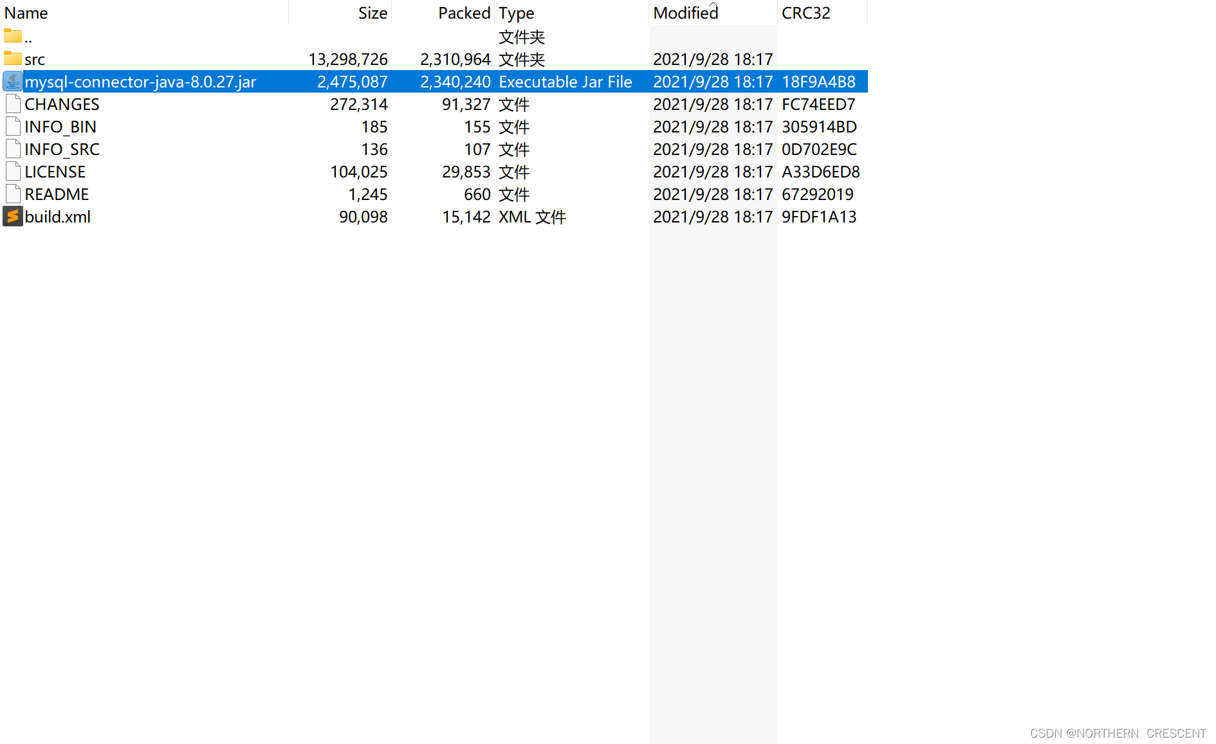Screen dimensions: 1216x744
Task: Select the INFO_SRC file name
Action: point(62,149)
